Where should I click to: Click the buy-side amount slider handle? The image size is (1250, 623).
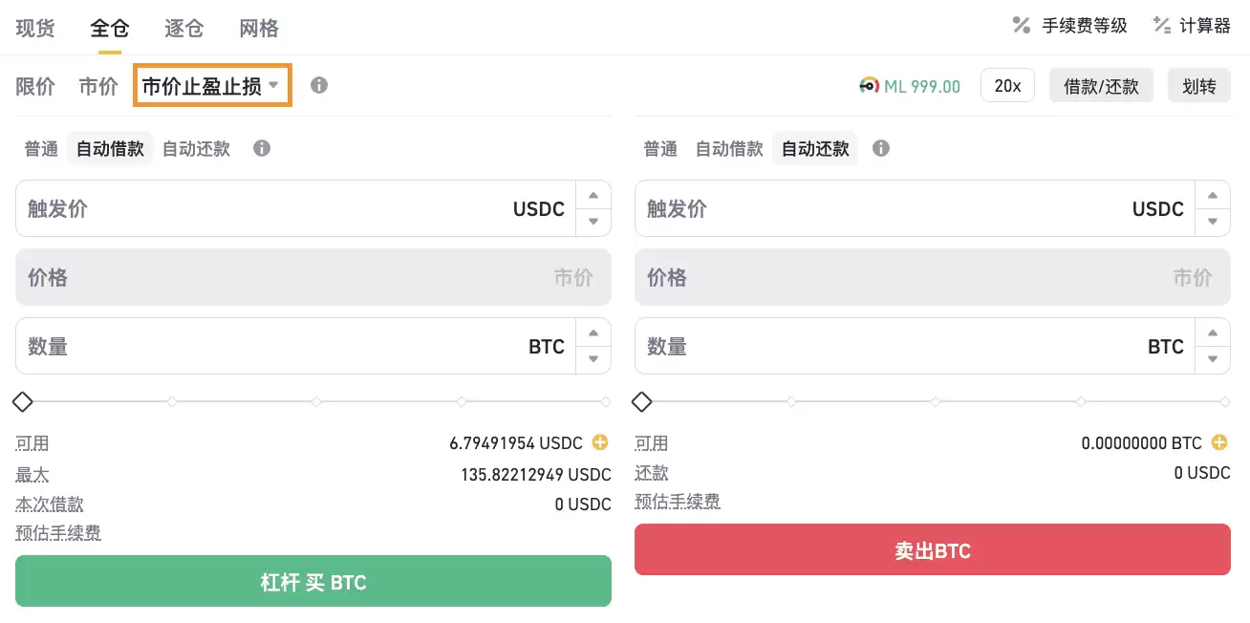coord(22,401)
